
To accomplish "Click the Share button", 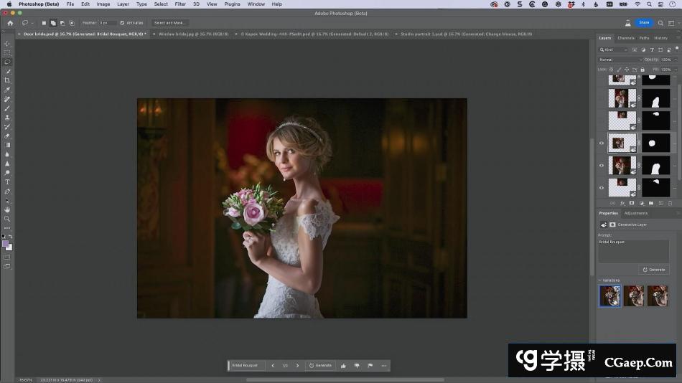I will [x=644, y=23].
